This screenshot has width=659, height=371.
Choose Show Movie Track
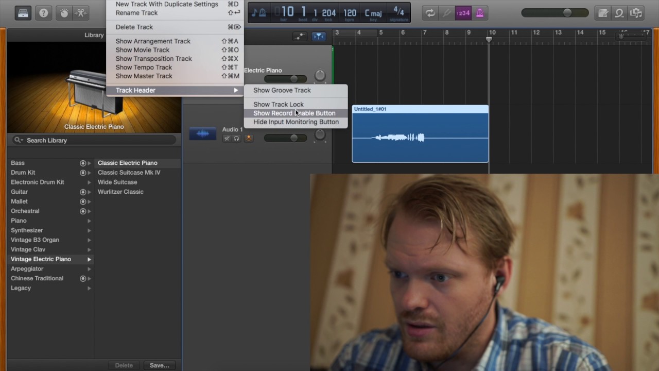pyautogui.click(x=175, y=50)
